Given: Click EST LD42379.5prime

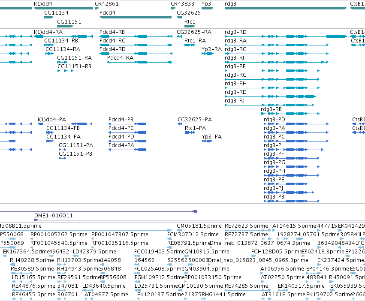Looking at the screenshot, I should click(x=94, y=252).
